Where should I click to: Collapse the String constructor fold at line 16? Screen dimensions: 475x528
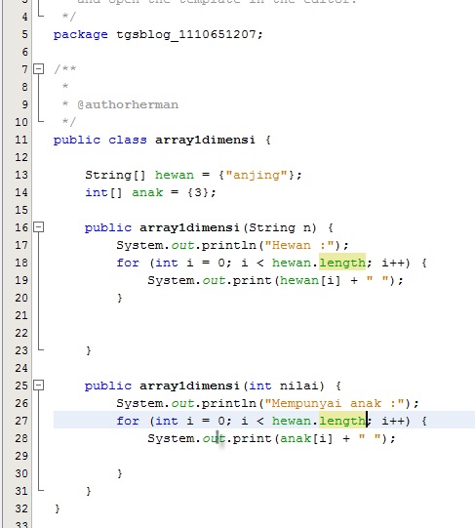tap(39, 227)
